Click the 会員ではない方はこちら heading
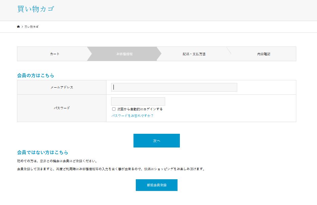 tap(43, 152)
